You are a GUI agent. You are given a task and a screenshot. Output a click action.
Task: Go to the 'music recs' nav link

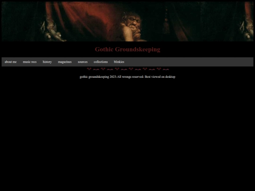pyautogui.click(x=30, y=62)
